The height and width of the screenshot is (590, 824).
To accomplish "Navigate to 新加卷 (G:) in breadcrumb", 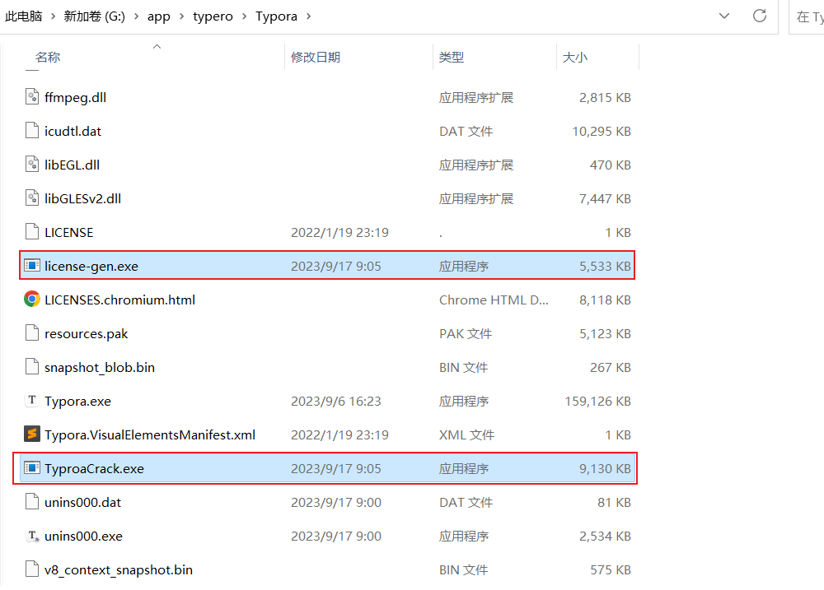I will click(x=95, y=16).
